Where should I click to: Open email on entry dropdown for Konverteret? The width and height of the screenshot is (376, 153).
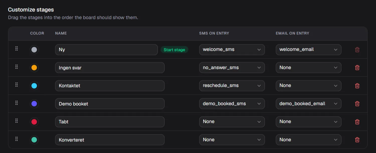[x=309, y=139]
